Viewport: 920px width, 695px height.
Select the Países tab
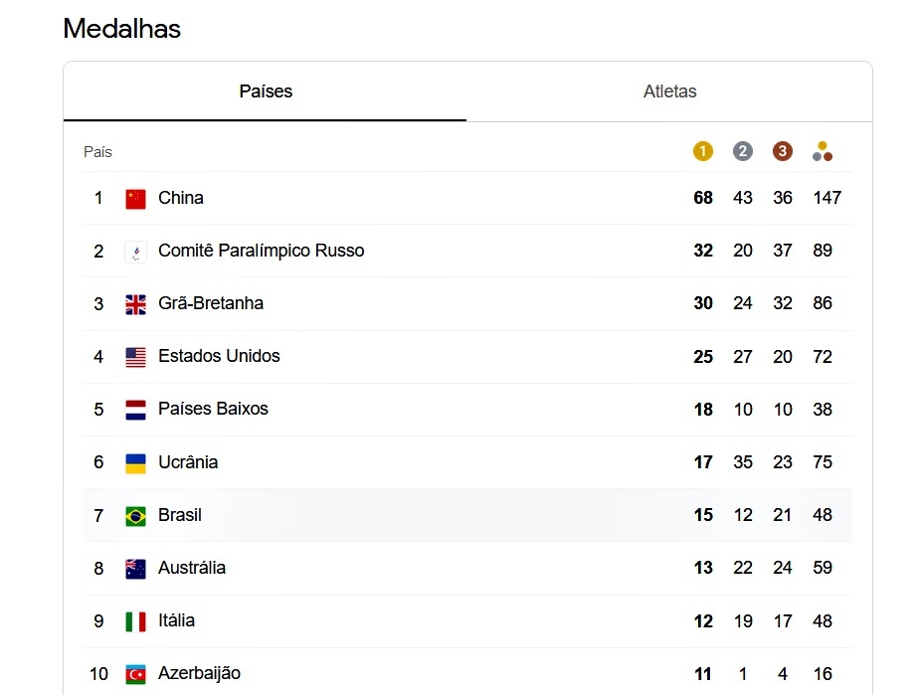coord(266,91)
